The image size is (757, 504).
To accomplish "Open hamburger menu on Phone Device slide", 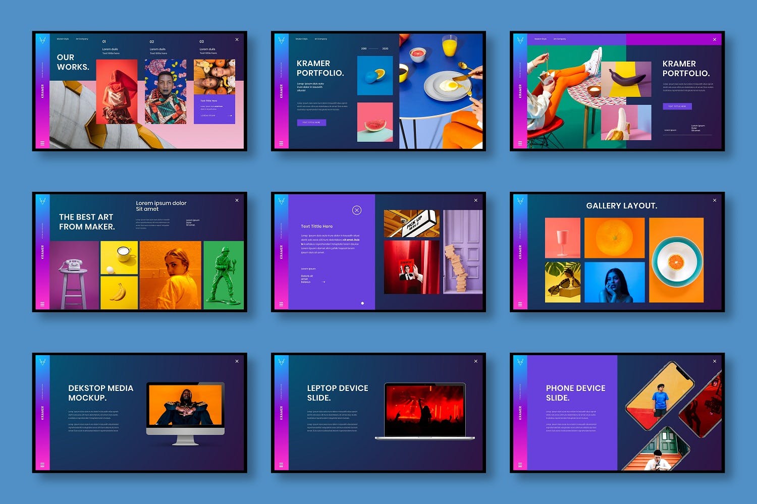I will [x=520, y=465].
